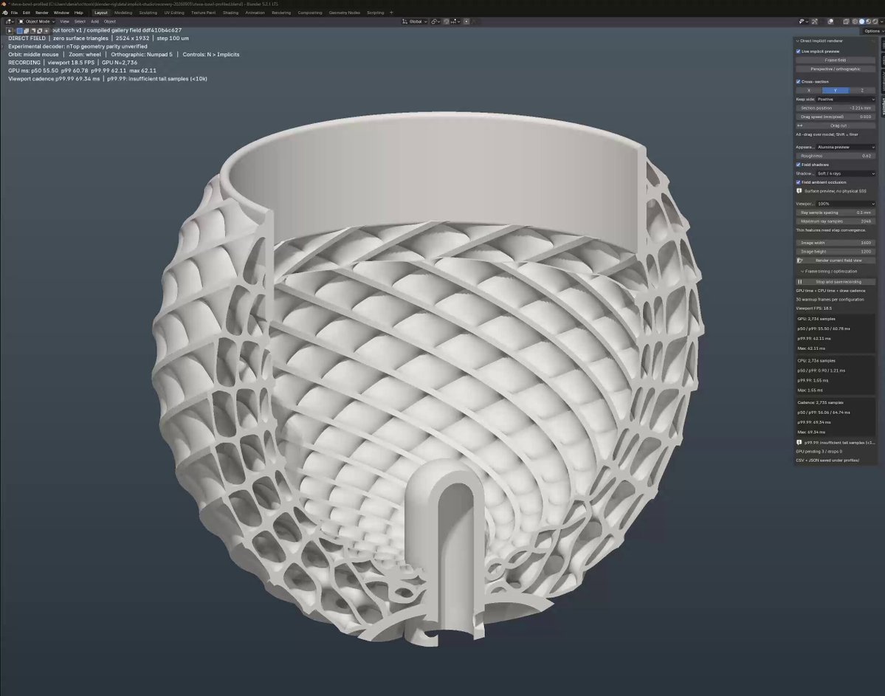This screenshot has height=696, width=885.
Task: Open the Object Mode dropdown
Action: click(37, 21)
